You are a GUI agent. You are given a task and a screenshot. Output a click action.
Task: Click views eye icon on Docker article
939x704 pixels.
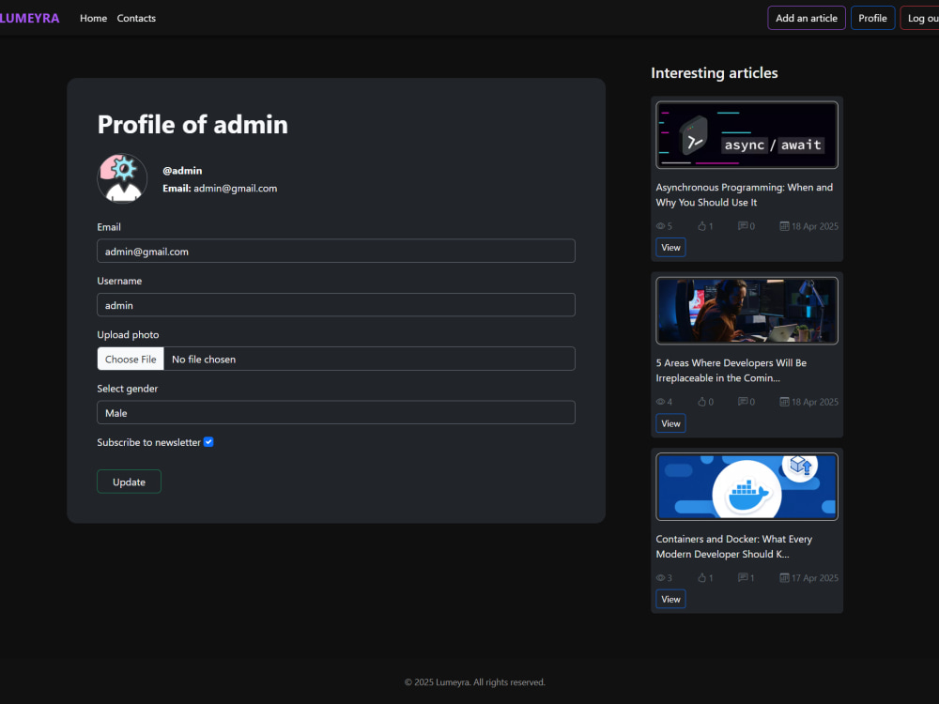click(660, 577)
